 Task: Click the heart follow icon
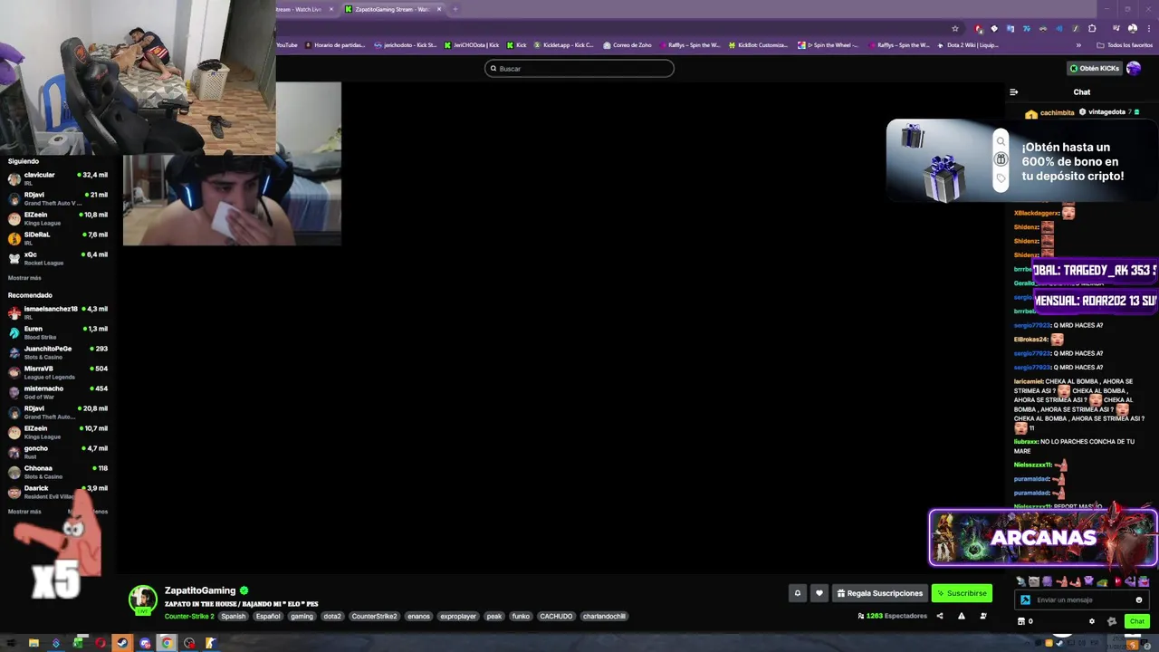(x=819, y=593)
